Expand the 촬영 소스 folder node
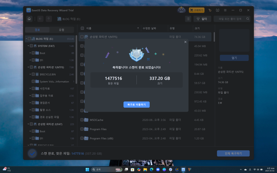 pyautogui.click(x=30, y=110)
